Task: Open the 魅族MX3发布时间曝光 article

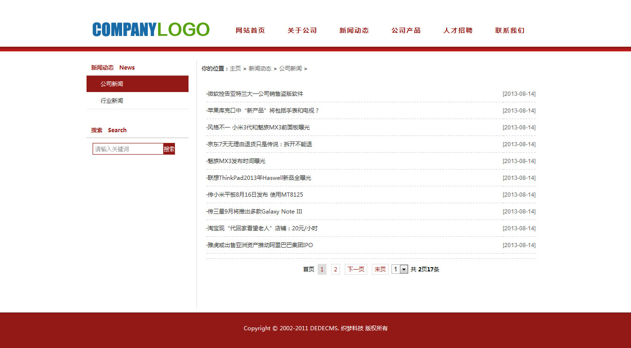Action: 237,161
